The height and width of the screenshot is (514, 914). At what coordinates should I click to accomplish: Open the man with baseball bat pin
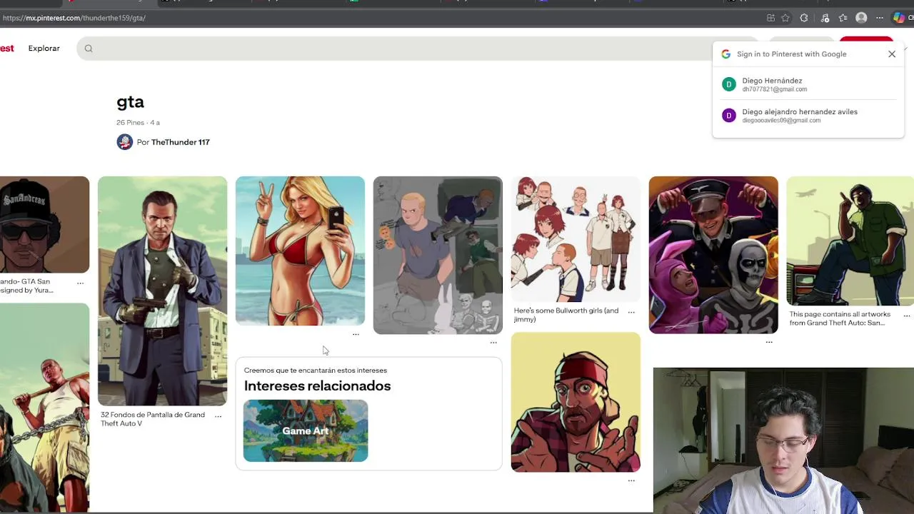tap(44, 407)
